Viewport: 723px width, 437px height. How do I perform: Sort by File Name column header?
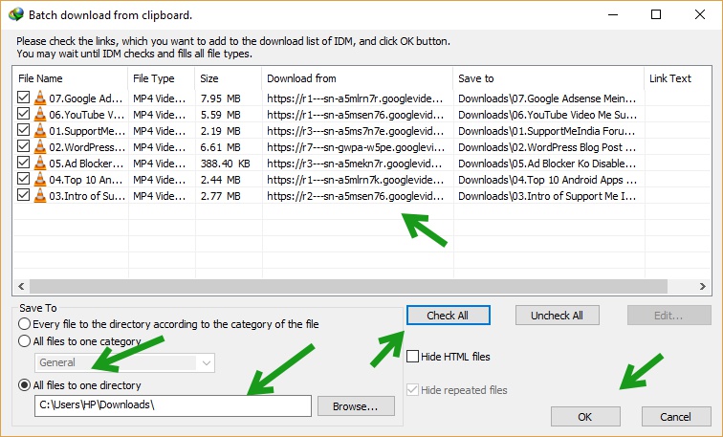point(71,78)
